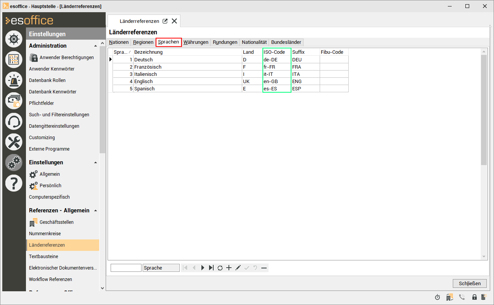Image resolution: width=494 pixels, height=305 pixels.
Task: Go to the next record in the navigator
Action: (x=203, y=268)
